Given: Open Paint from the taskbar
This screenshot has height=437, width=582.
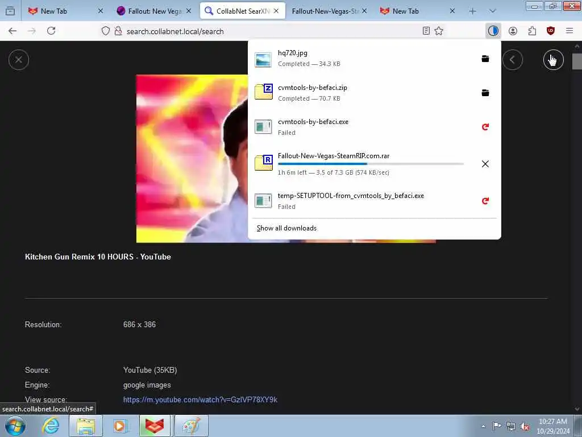Looking at the screenshot, I should (x=191, y=426).
